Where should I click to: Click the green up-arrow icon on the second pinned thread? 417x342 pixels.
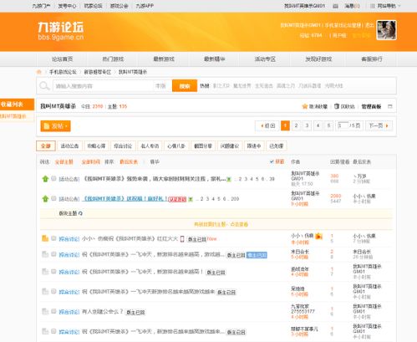pyautogui.click(x=45, y=199)
